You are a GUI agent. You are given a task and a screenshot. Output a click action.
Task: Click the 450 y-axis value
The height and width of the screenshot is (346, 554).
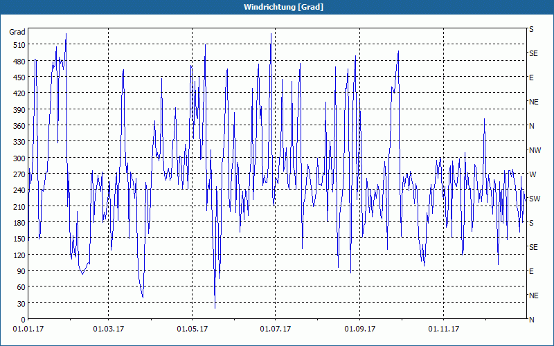pyautogui.click(x=19, y=78)
